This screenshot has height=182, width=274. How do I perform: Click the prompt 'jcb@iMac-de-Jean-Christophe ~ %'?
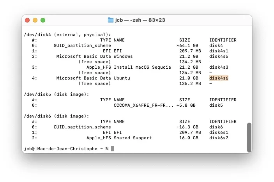pyautogui.click(x=66, y=149)
